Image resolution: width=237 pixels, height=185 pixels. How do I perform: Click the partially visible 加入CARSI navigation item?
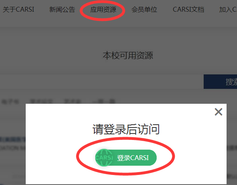point(228,9)
